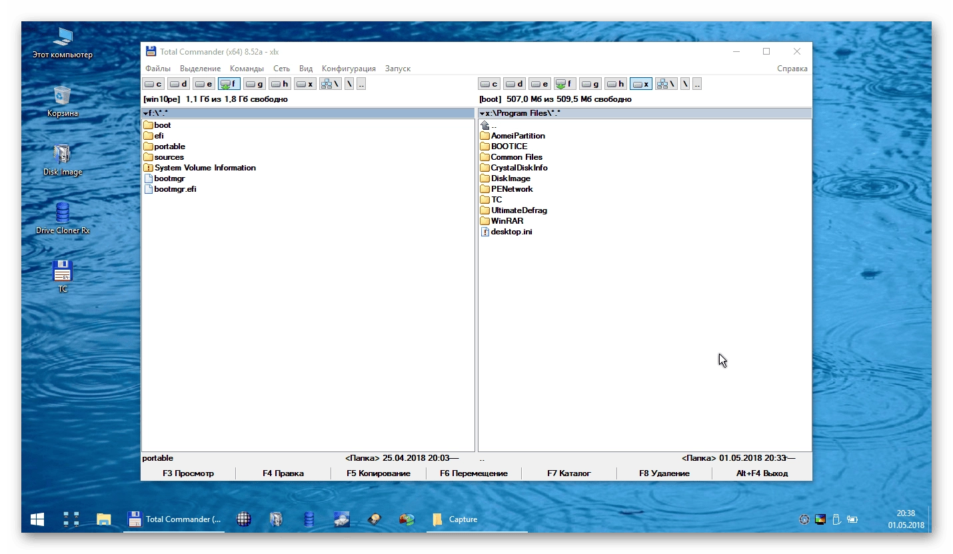The width and height of the screenshot is (953, 554).
Task: Select drive e in right panel
Action: pyautogui.click(x=540, y=84)
